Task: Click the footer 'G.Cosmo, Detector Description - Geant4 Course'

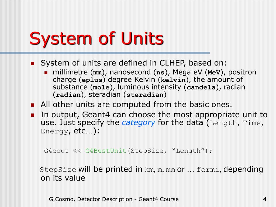Action: click(114, 199)
